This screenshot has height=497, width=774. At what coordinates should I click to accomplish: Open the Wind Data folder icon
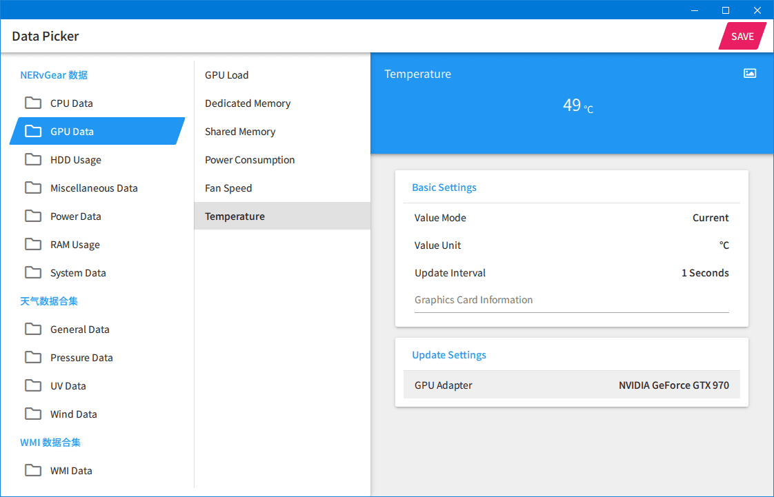[33, 414]
